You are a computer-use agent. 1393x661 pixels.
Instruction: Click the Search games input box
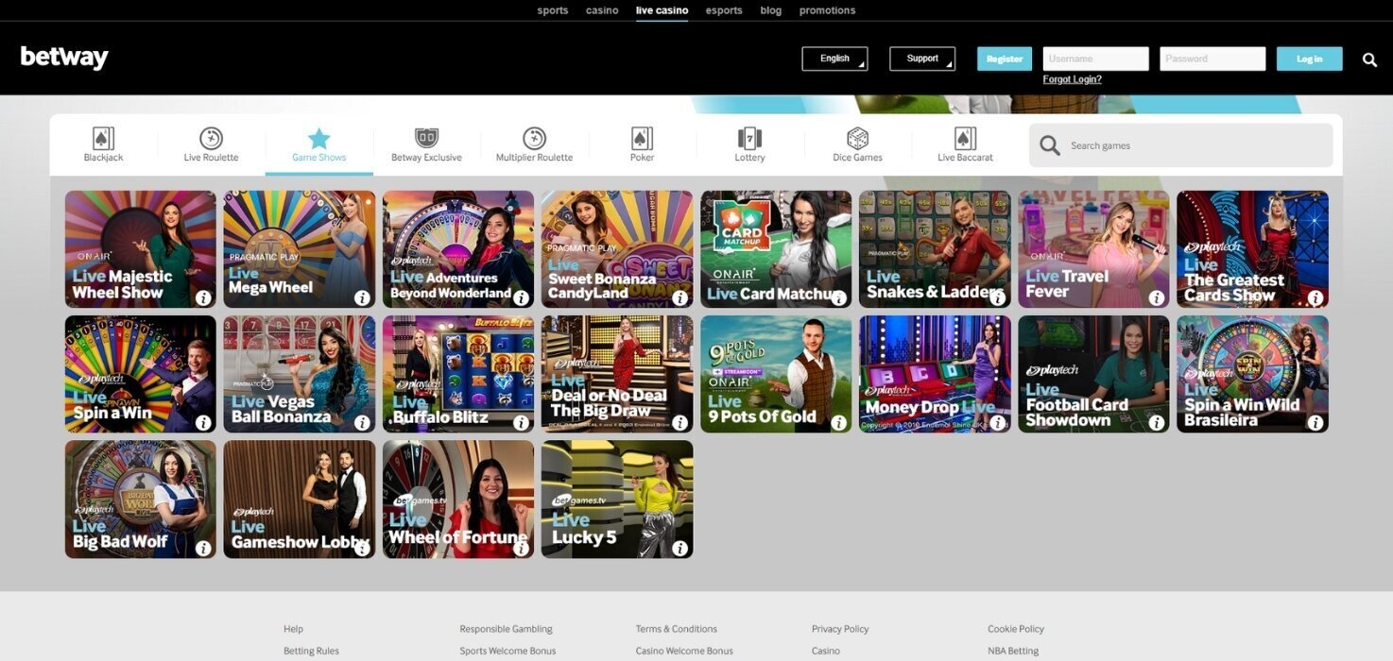pyautogui.click(x=1181, y=145)
